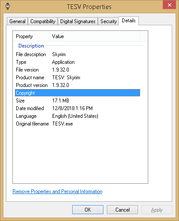Switch to the Security tab

pyautogui.click(x=109, y=21)
